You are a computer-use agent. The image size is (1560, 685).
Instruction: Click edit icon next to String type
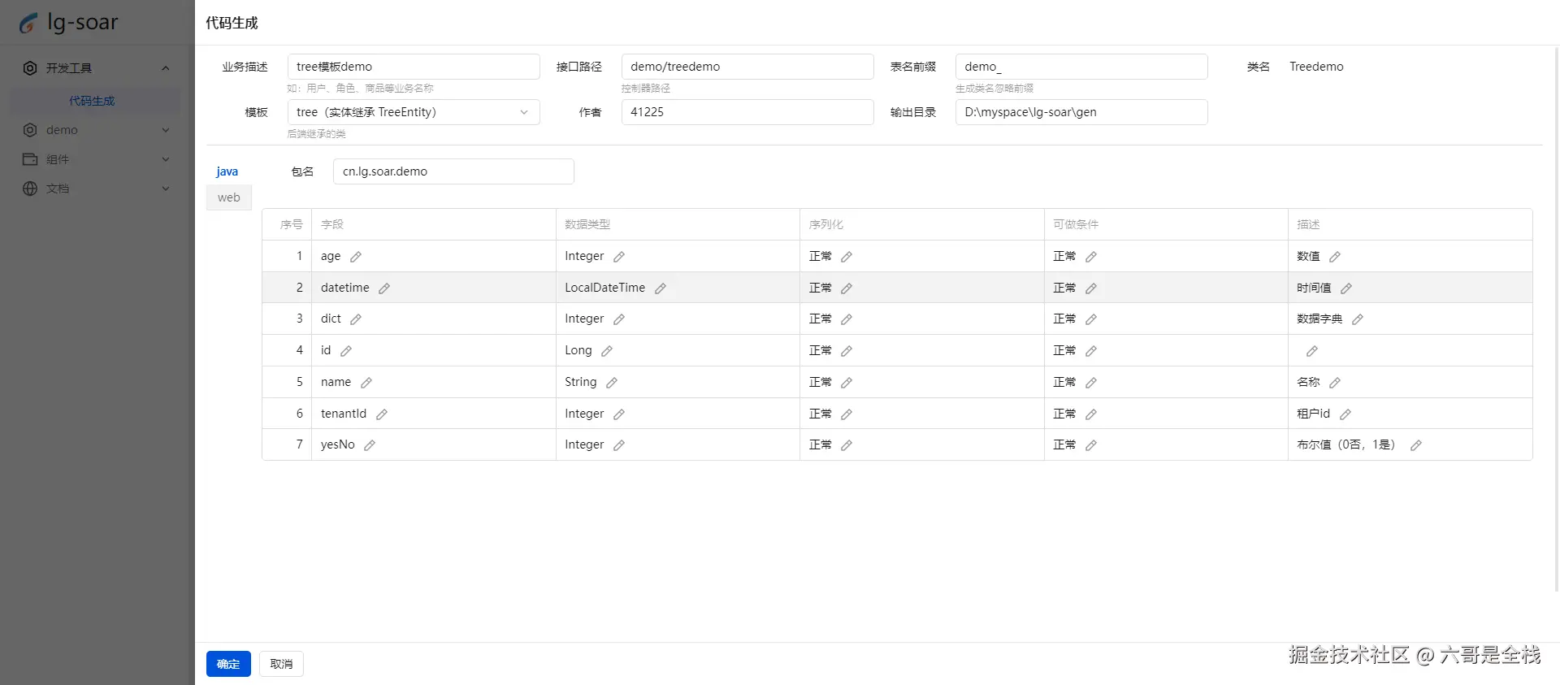[612, 383]
